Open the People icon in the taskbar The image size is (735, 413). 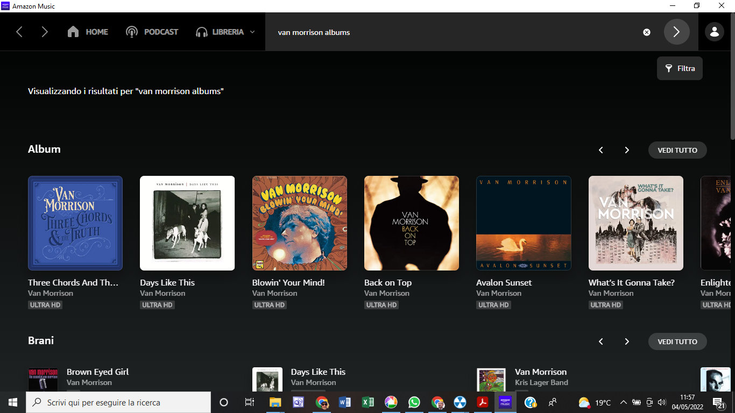pyautogui.click(x=552, y=402)
